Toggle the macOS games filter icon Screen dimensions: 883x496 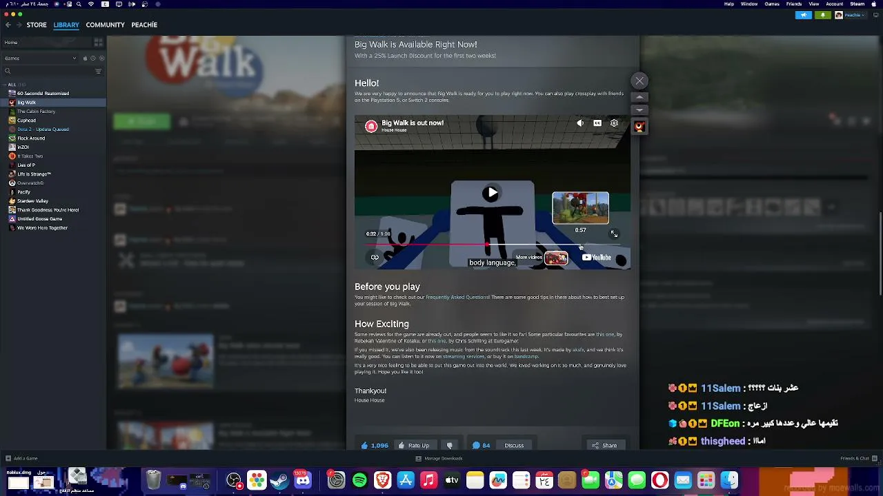point(86,59)
